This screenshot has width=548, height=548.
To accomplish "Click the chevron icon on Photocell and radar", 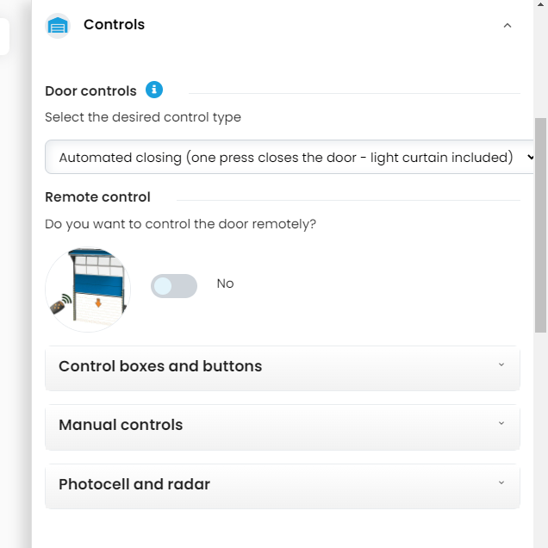I will [501, 483].
